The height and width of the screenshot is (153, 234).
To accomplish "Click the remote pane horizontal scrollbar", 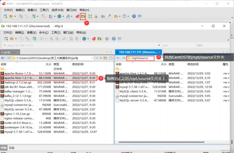I will coord(162,142).
